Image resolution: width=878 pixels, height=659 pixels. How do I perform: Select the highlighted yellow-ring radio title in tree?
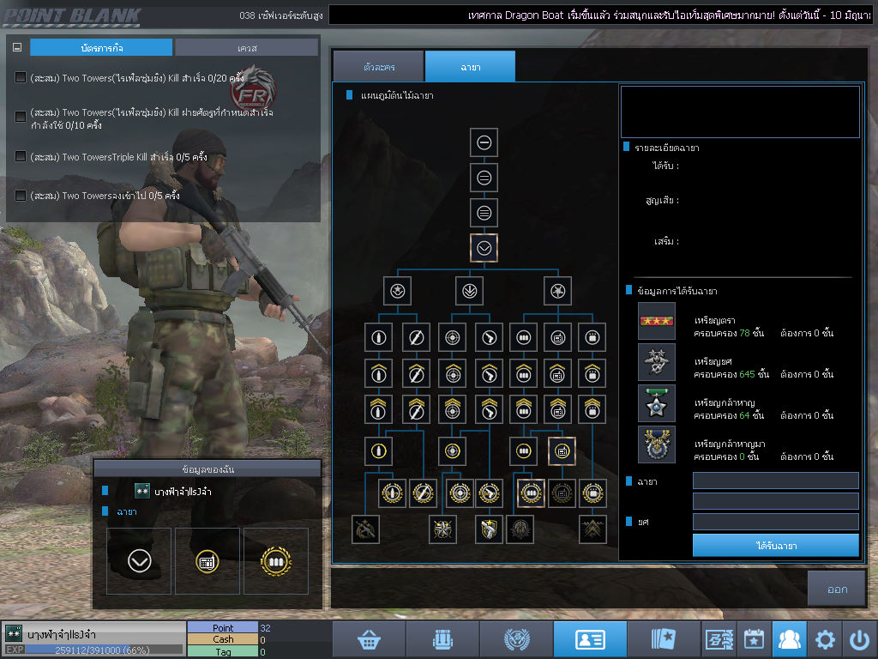tap(562, 450)
